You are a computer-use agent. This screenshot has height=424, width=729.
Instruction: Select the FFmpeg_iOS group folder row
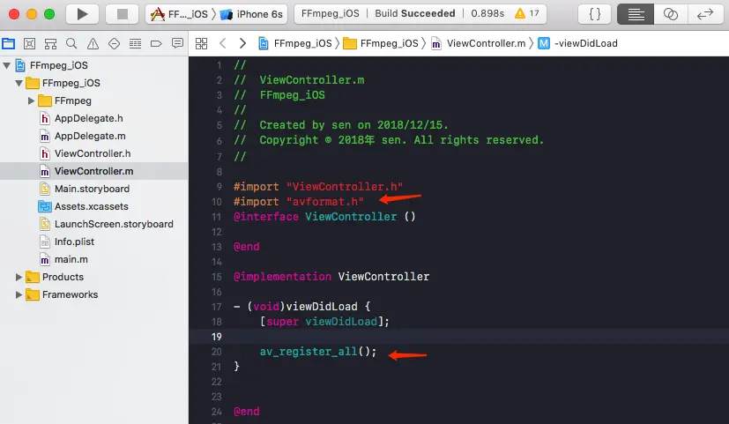94,83
